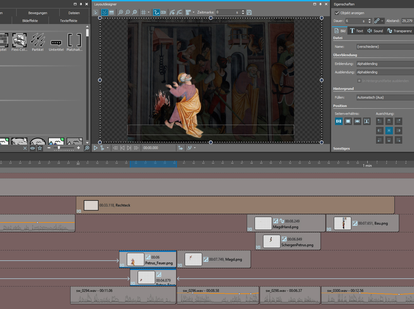Toggle the eye visibility filter icon
Image resolution: width=414 pixels, height=309 pixels.
coord(33,148)
